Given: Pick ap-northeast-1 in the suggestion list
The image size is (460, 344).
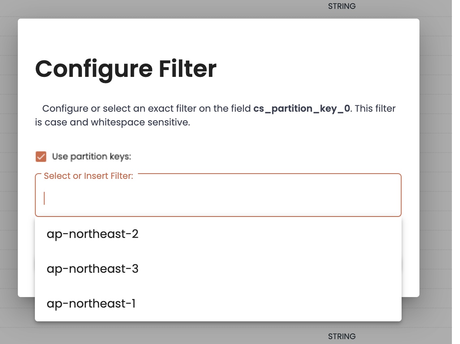Looking at the screenshot, I should click(x=91, y=304).
